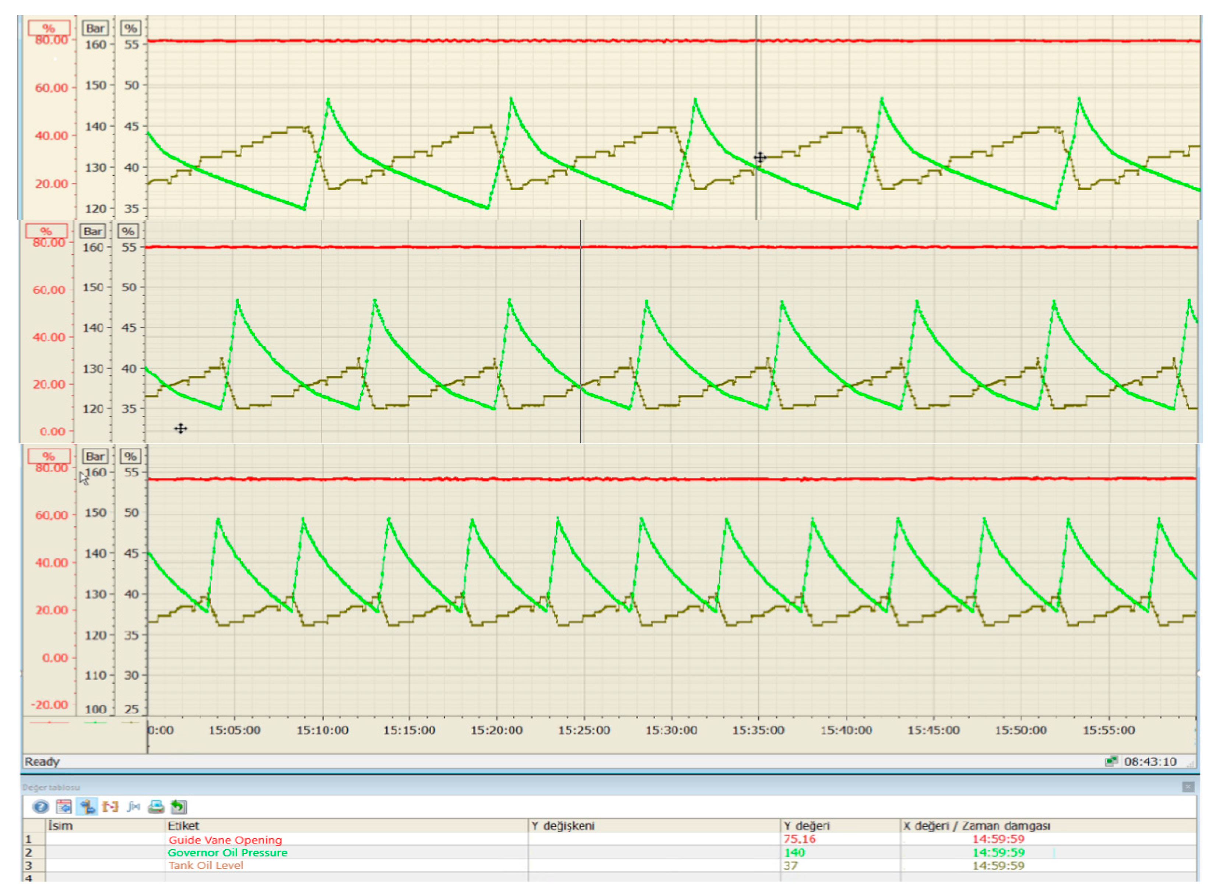The height and width of the screenshot is (894, 1215).
Task: Click the red % axis label in top chart
Action: (x=49, y=28)
